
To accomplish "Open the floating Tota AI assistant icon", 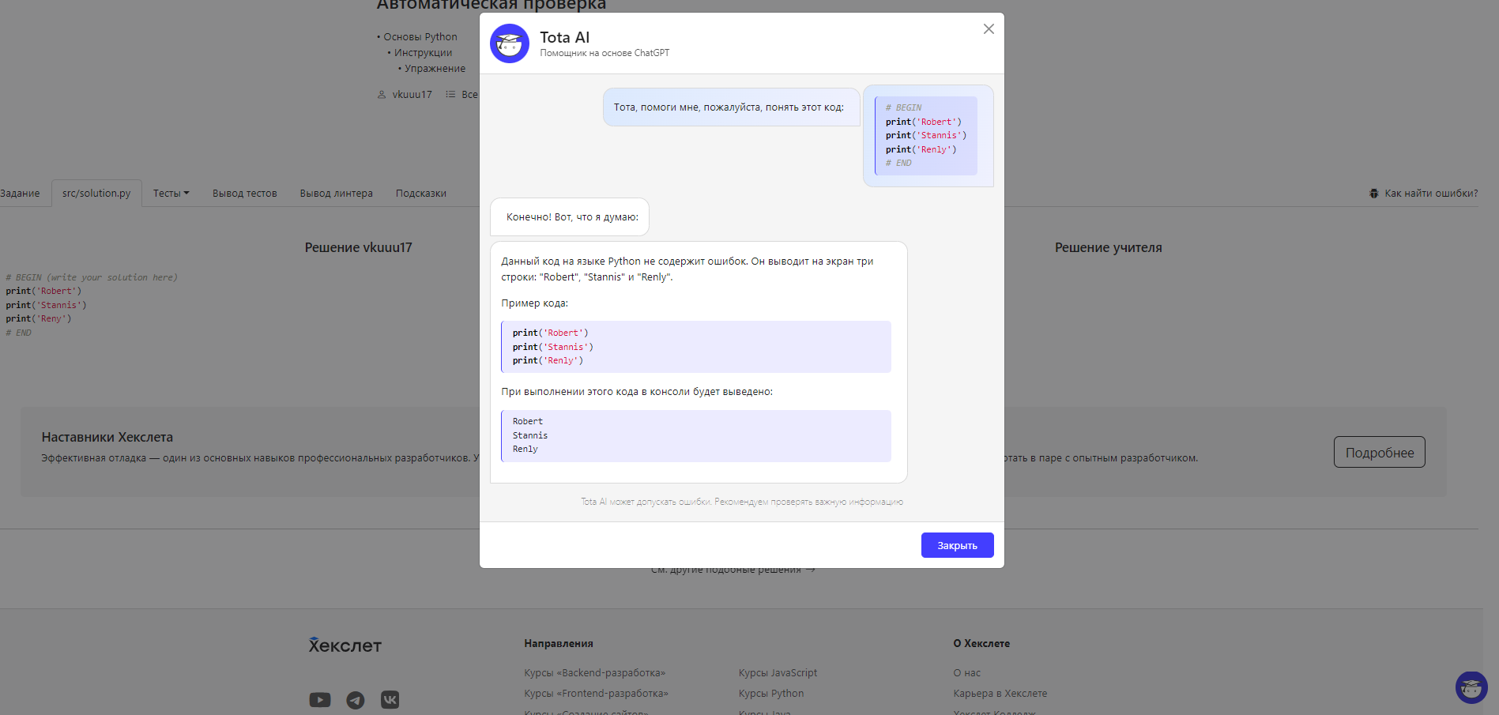I will [x=1471, y=687].
